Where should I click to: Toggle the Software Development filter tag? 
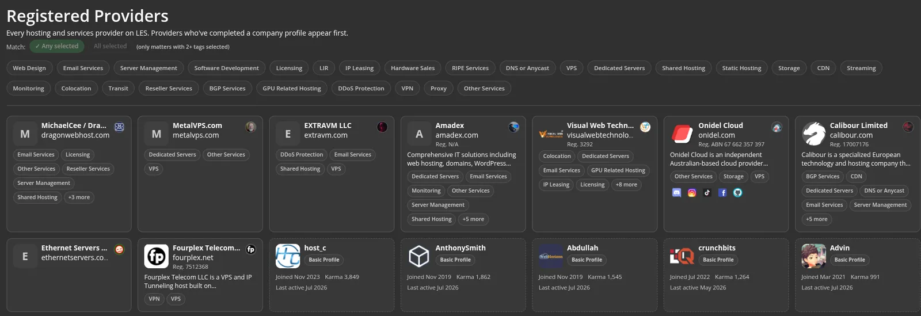coord(226,68)
